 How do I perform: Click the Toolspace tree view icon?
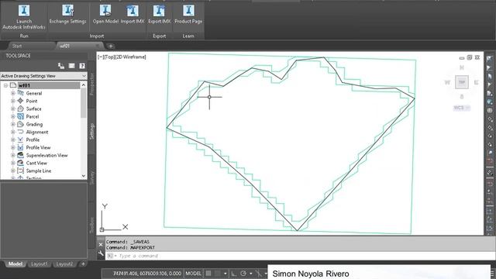pyautogui.click(x=61, y=66)
